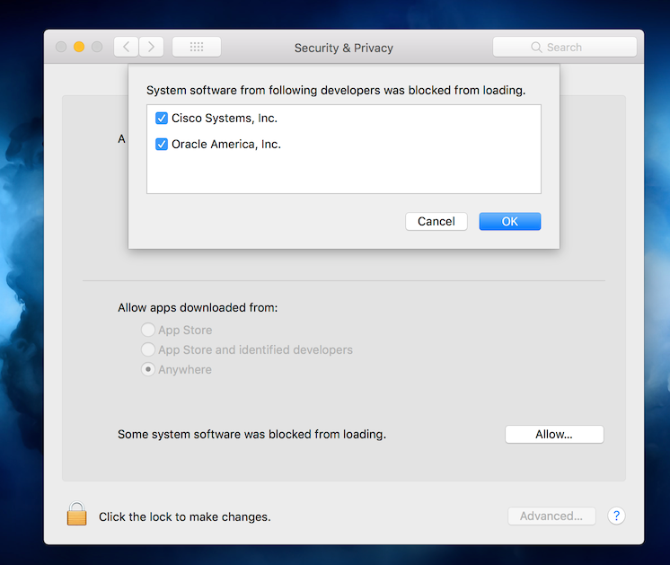670x565 pixels.
Task: Select the Anywhere radio button
Action: click(x=148, y=369)
